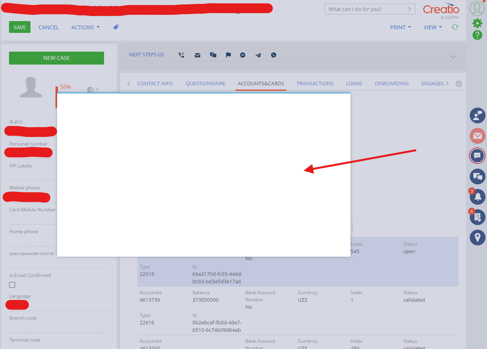Click Id starting with 8b2ebcaf
Image resolution: width=487 pixels, height=349 pixels.
[x=217, y=326]
